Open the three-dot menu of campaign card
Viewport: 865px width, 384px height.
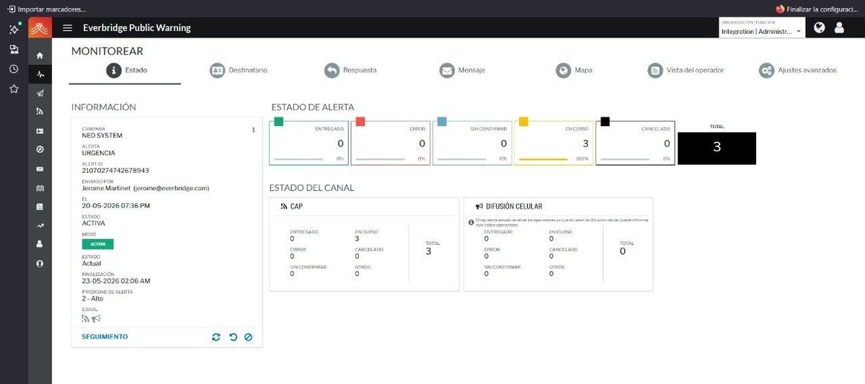(254, 130)
